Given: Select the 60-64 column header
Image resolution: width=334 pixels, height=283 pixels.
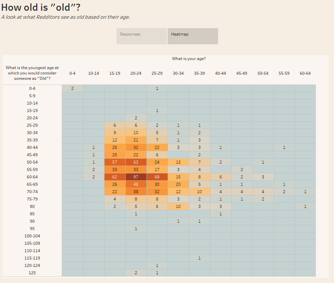Looking at the screenshot, I should (x=305, y=73).
